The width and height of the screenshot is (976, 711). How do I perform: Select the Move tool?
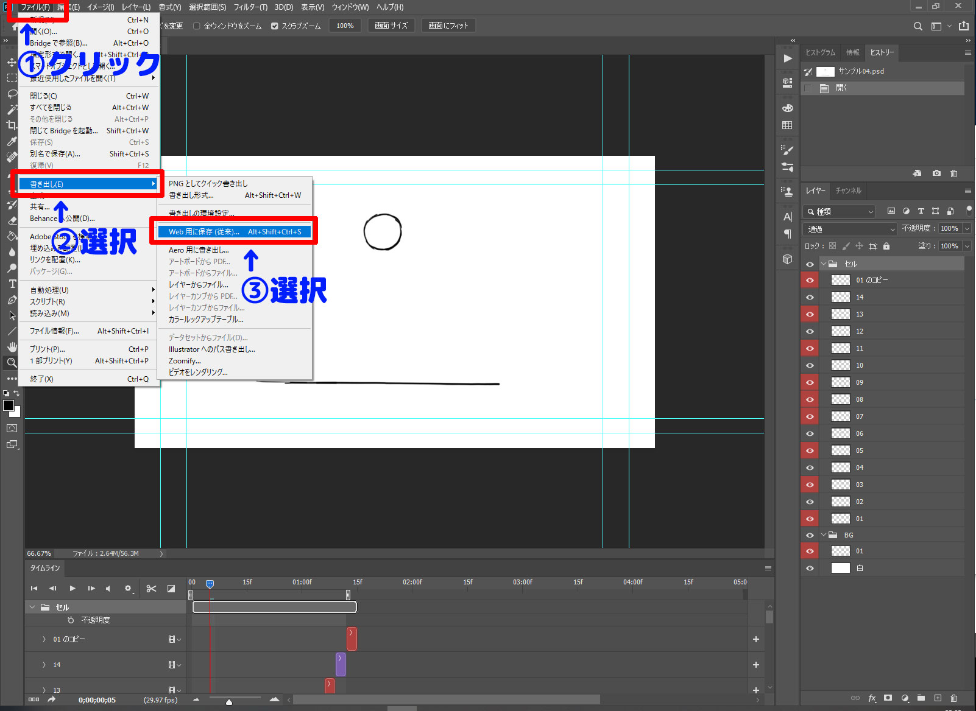[x=12, y=62]
